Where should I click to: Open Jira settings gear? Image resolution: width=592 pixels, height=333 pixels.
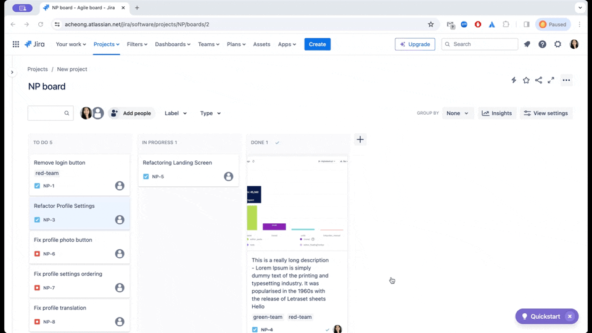click(557, 44)
